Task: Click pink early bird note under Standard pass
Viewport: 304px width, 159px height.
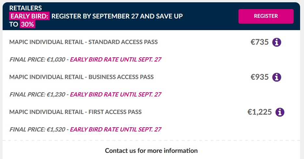Action: [116, 60]
